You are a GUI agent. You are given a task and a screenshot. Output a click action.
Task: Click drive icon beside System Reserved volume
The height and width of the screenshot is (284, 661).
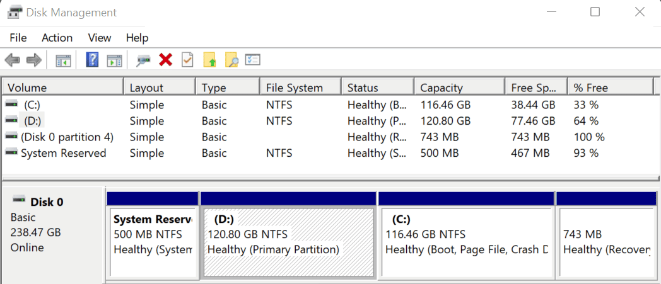11,152
